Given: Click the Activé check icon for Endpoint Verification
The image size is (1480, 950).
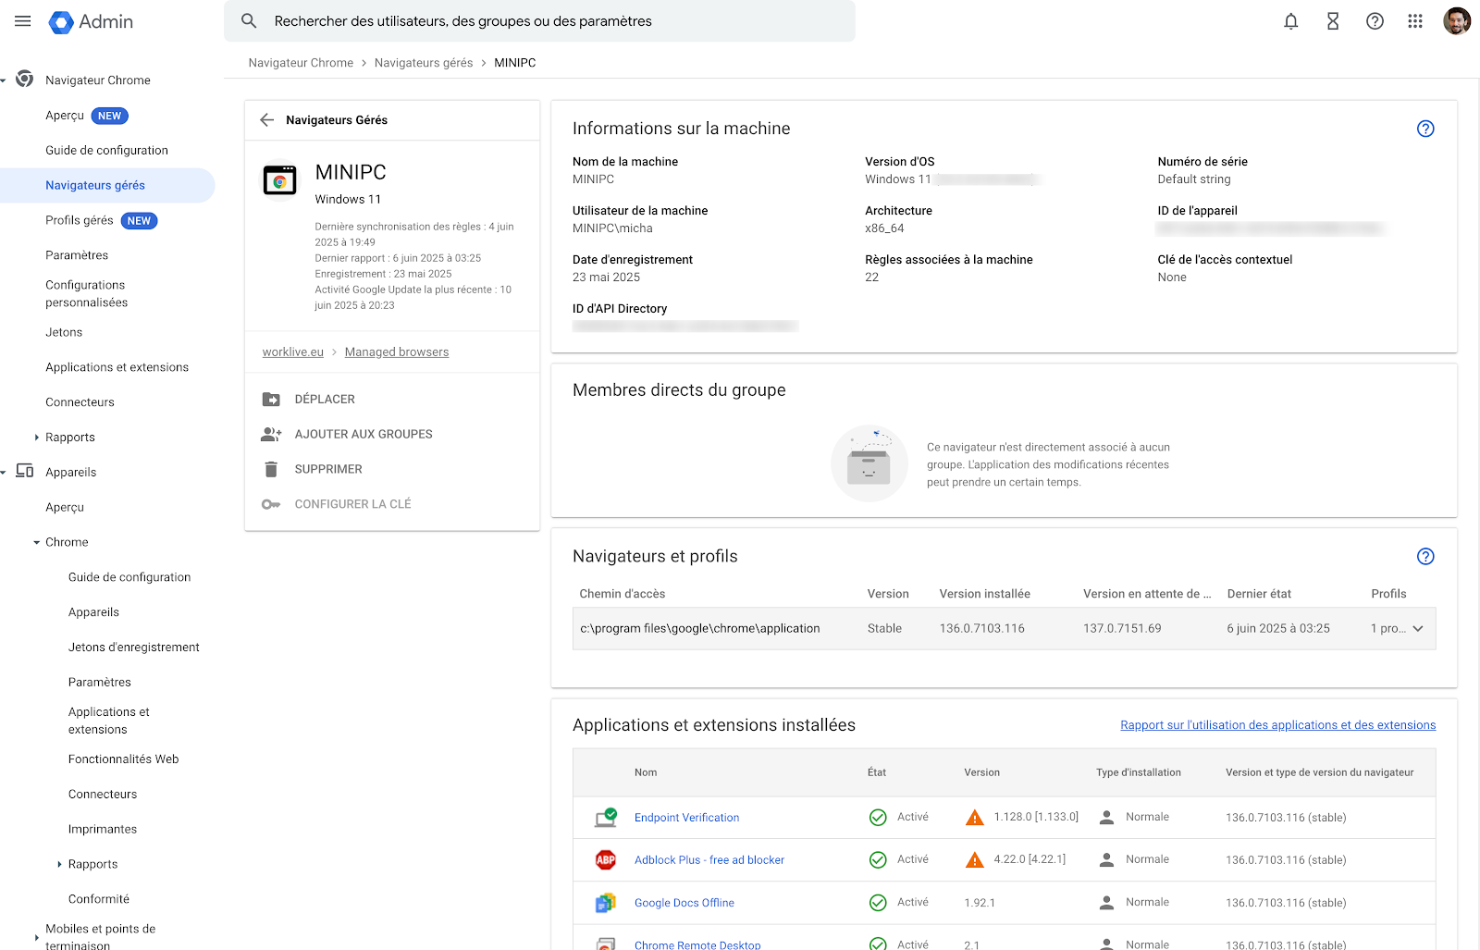Looking at the screenshot, I should coord(878,818).
